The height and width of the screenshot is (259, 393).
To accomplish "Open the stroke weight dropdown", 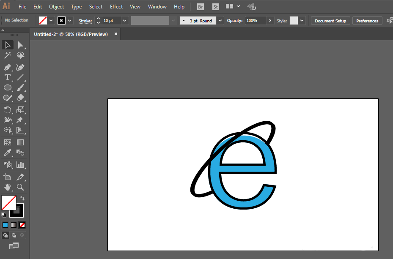I will pos(124,21).
